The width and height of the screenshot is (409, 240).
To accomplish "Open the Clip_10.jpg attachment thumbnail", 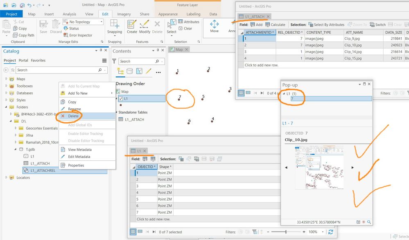I will (x=319, y=167).
